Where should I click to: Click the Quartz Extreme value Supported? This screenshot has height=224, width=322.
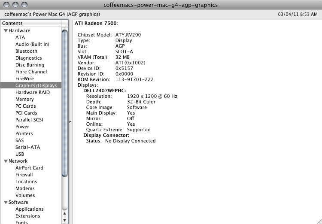click(x=139, y=130)
